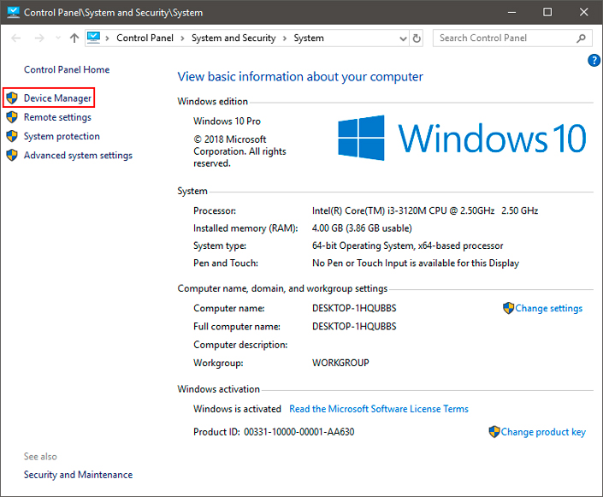Select the text 'Windows 10 Pro'
Viewport: 603px width, 497px height.
(x=227, y=121)
